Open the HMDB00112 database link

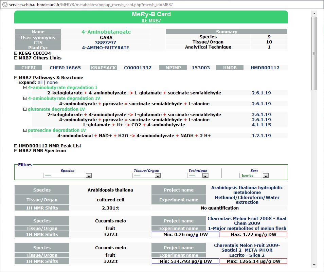pyautogui.click(x=265, y=68)
